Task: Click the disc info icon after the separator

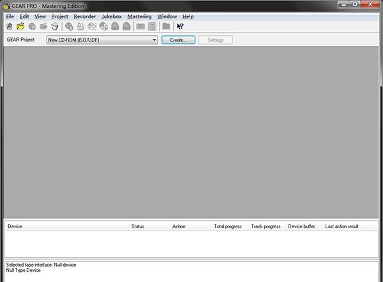Action: pyautogui.click(x=69, y=26)
